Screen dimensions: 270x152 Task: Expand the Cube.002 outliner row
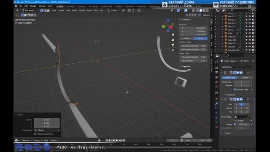click(x=222, y=40)
